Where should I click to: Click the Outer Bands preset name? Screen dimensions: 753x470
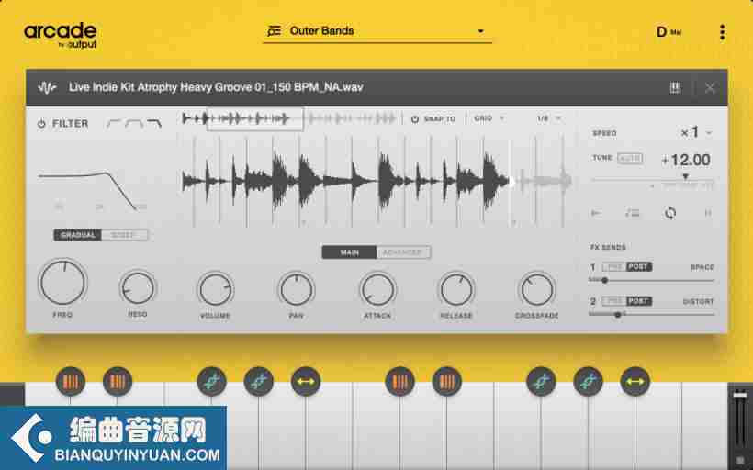point(321,31)
